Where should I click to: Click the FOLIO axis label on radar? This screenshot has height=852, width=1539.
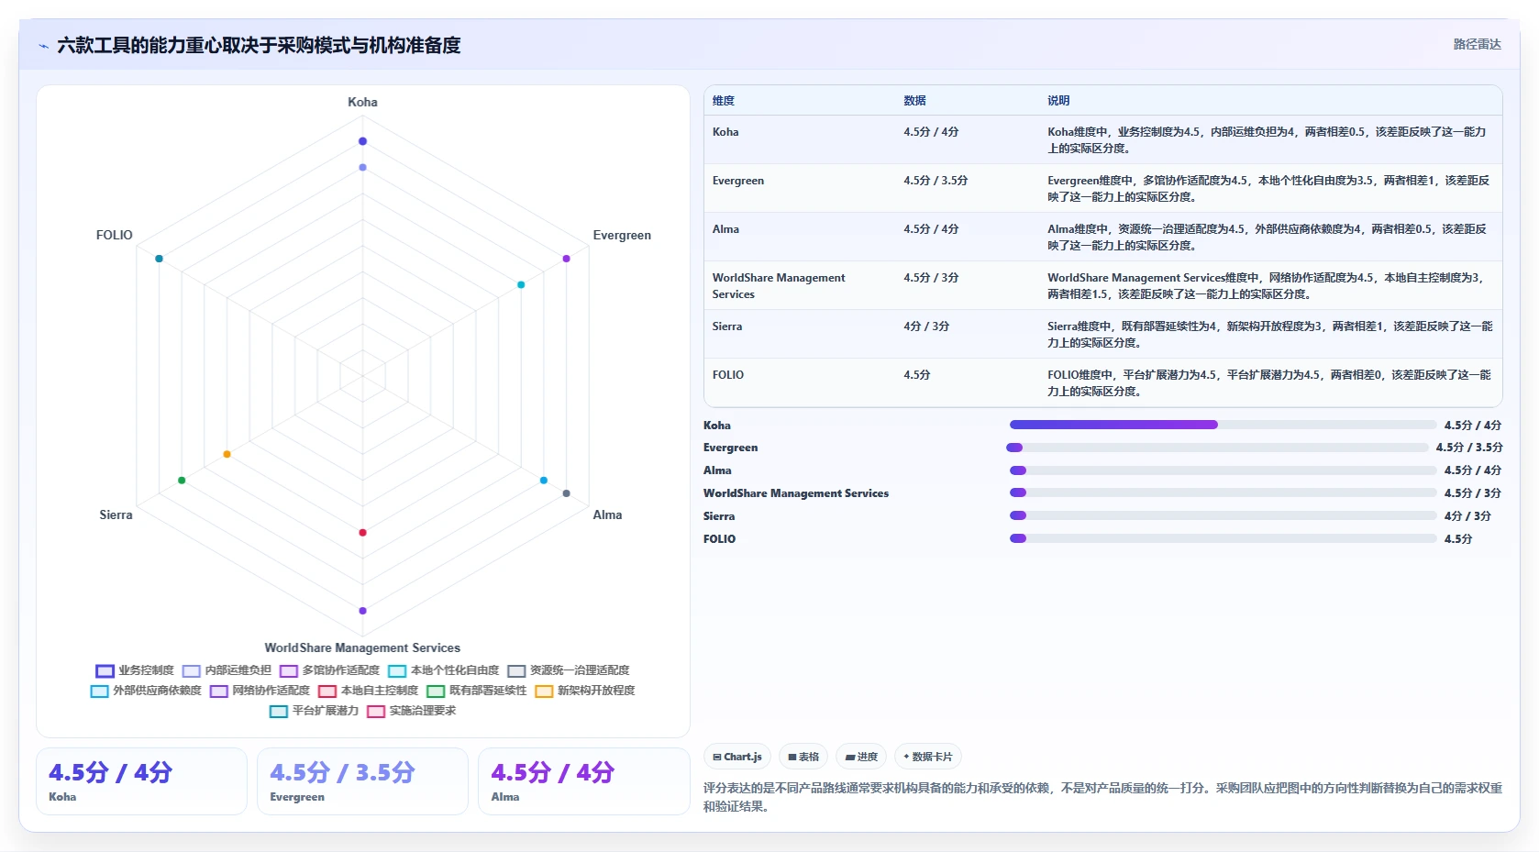(114, 235)
